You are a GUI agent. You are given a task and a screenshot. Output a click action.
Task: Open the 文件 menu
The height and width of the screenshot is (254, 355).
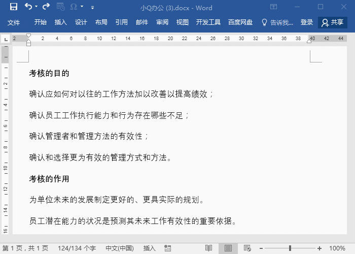click(x=14, y=22)
